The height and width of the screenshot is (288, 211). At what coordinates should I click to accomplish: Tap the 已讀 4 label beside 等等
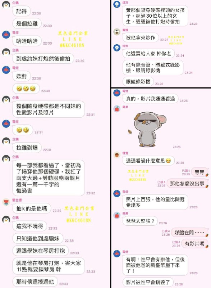tap(186, 171)
